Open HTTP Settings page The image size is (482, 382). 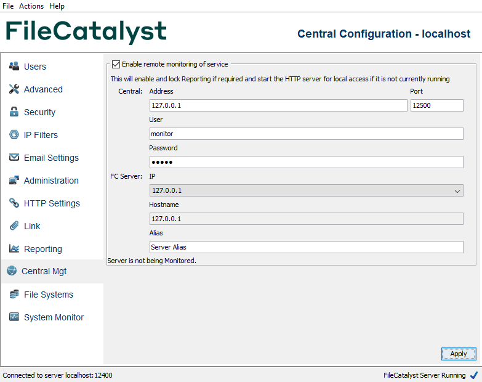(52, 203)
